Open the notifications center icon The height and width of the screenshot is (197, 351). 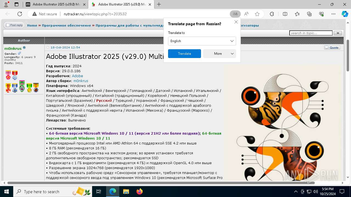tap(342, 192)
